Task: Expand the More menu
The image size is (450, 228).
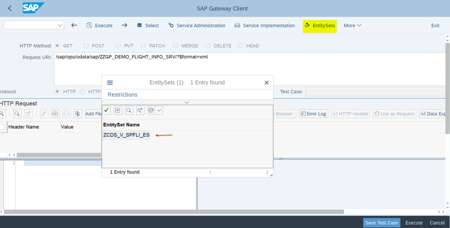Action: (352, 25)
